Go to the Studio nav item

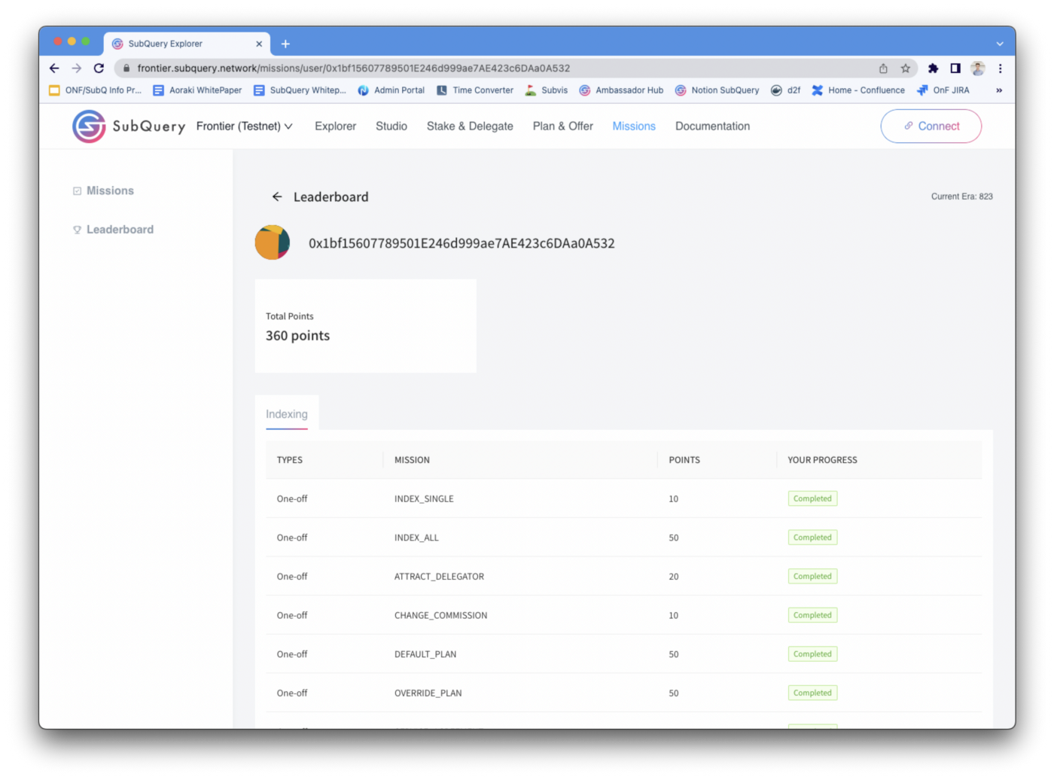pos(391,126)
